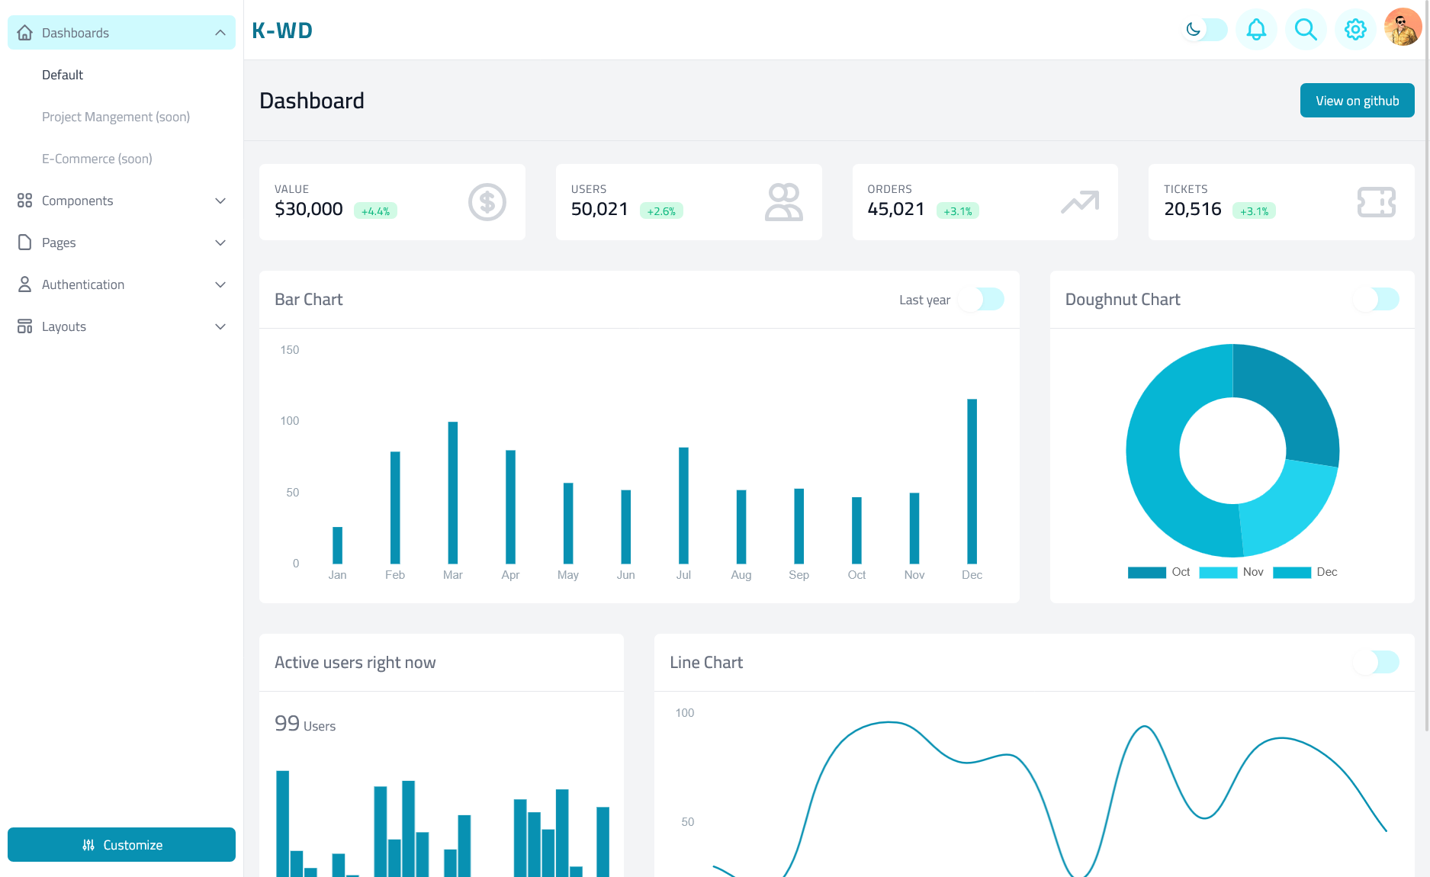Click the users icon in Users card
1430x877 pixels.
click(783, 202)
